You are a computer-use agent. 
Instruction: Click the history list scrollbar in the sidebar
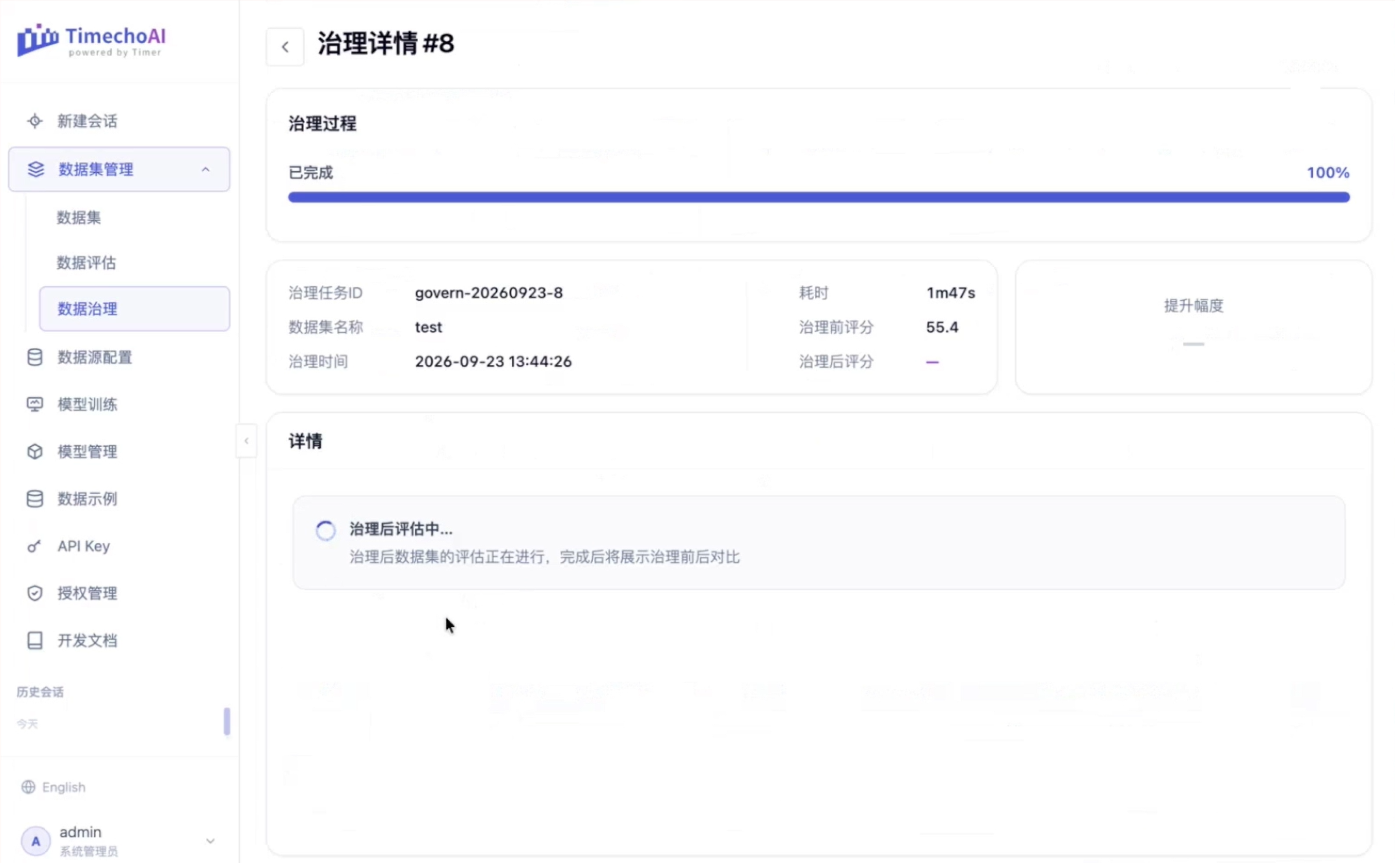(x=227, y=722)
